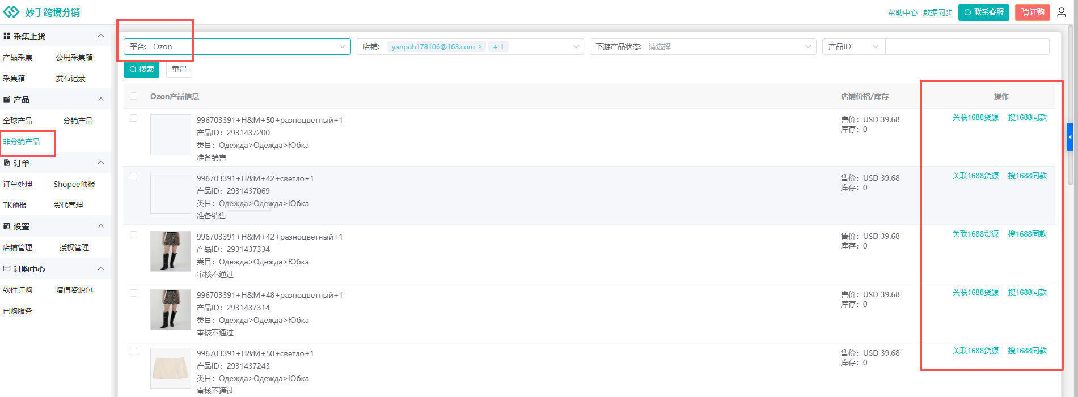The height and width of the screenshot is (397, 1078).
Task: Click 搜1688同款 for product 2931437334
Action: click(x=1027, y=234)
